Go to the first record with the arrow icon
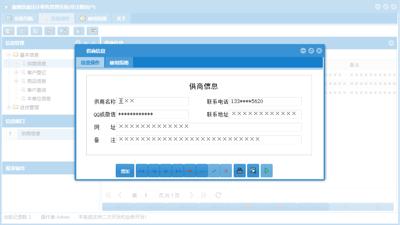Image resolution: width=400 pixels, height=225 pixels. coord(142,170)
